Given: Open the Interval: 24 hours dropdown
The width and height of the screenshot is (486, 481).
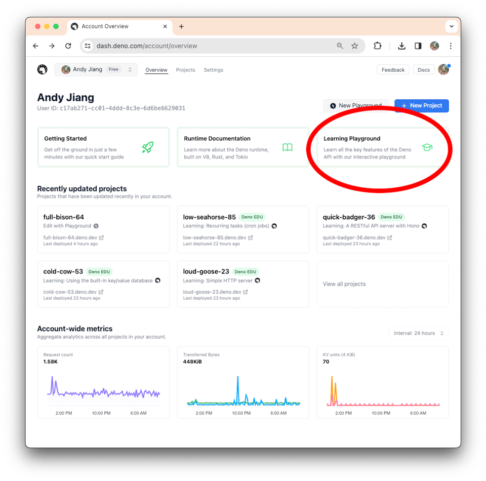Looking at the screenshot, I should pyautogui.click(x=419, y=333).
